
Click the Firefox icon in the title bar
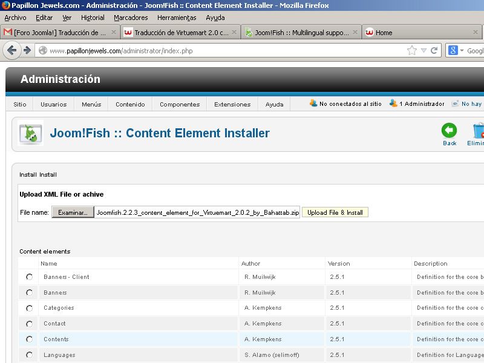pos(5,5)
